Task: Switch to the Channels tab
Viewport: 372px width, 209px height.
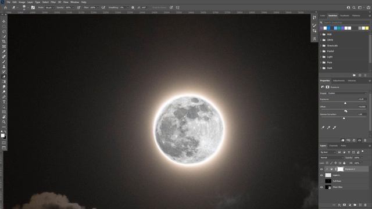Action: click(x=333, y=146)
